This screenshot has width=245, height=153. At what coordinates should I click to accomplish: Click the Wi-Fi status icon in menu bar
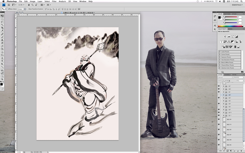click(x=216, y=1)
